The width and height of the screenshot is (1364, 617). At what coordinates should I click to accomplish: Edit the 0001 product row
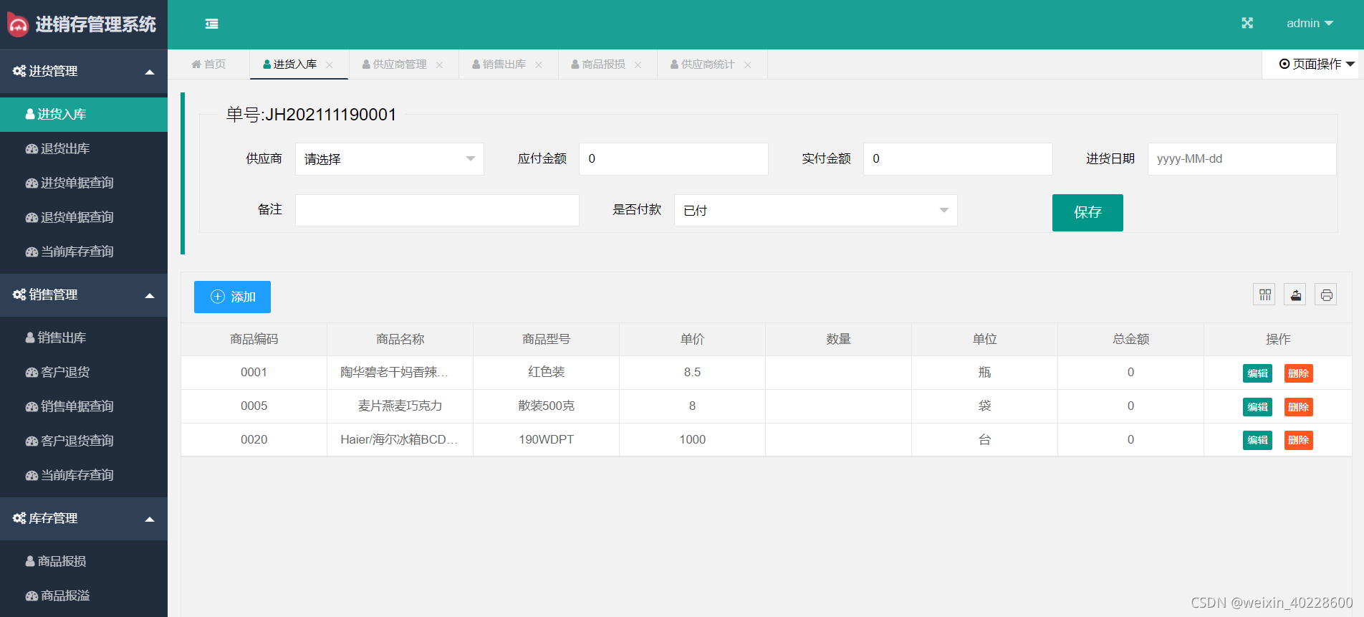point(1257,373)
